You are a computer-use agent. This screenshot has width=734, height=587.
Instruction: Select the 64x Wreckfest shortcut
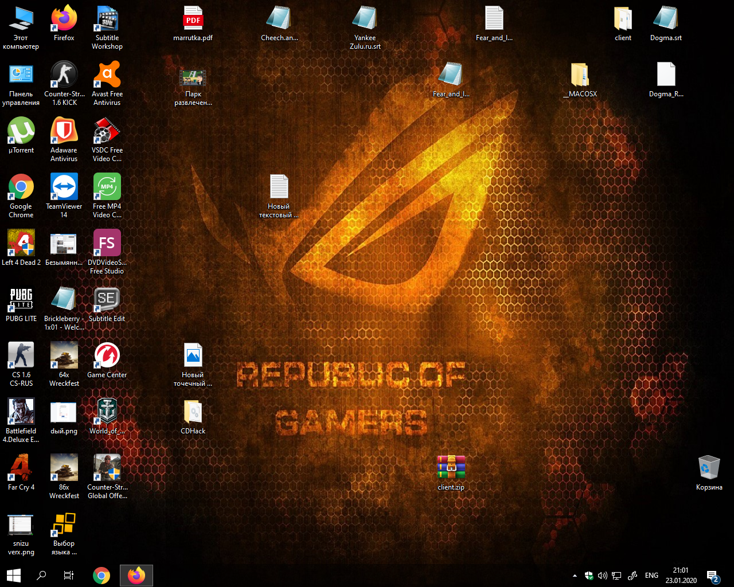tap(64, 364)
